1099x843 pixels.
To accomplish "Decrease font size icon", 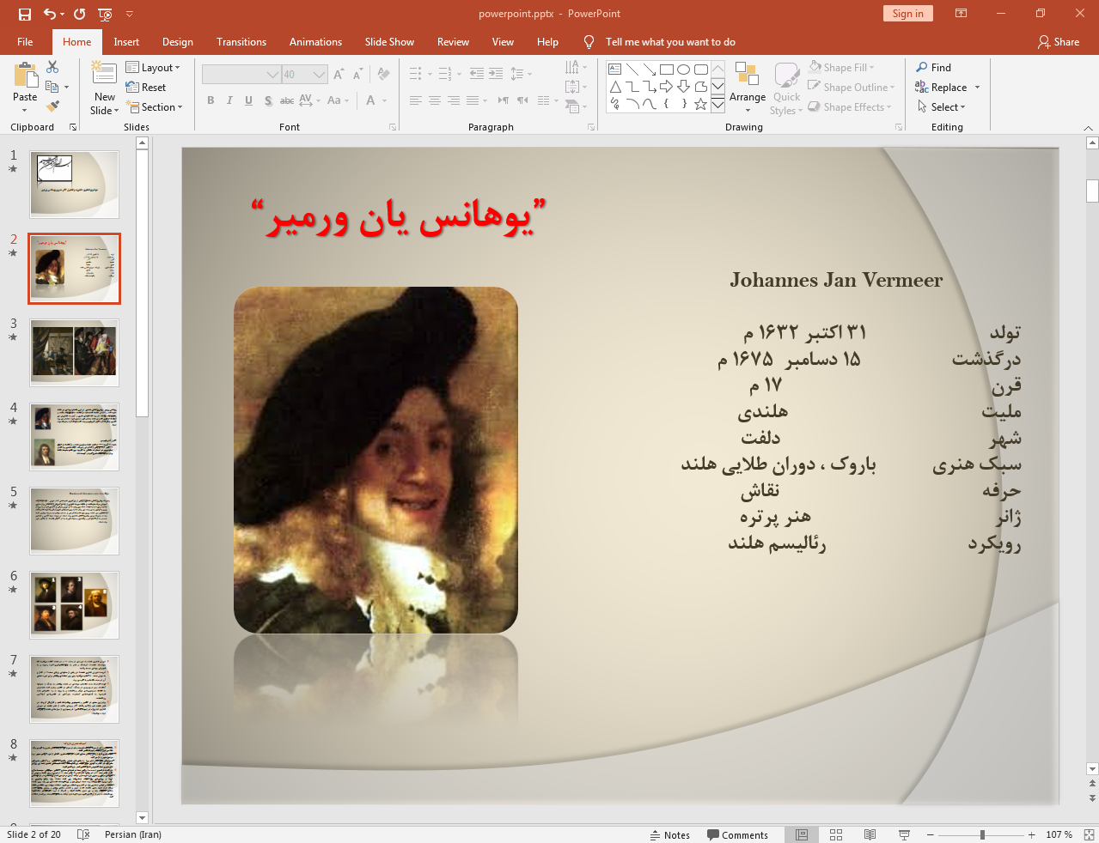I will (357, 75).
